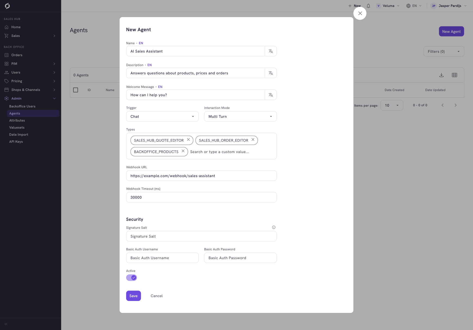Open the notifications bell
Image resolution: width=473 pixels, height=330 pixels.
368,6
